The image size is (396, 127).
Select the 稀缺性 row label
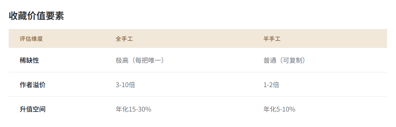tap(29, 60)
